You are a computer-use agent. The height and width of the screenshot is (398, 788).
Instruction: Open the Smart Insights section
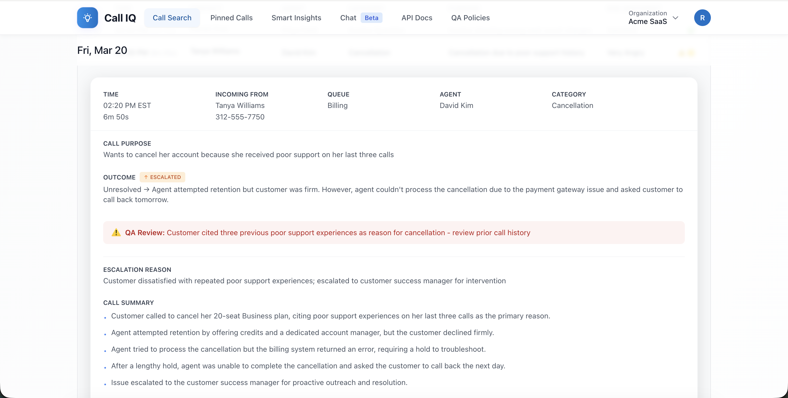click(296, 18)
